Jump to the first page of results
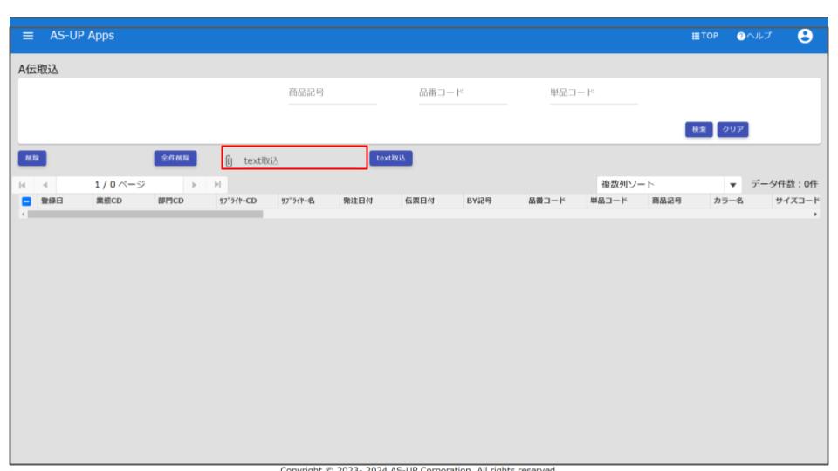Image resolution: width=838 pixels, height=471 pixels. (24, 185)
